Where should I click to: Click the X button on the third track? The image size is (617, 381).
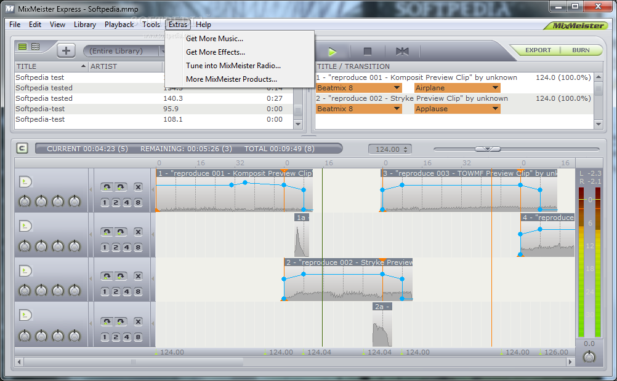point(138,276)
